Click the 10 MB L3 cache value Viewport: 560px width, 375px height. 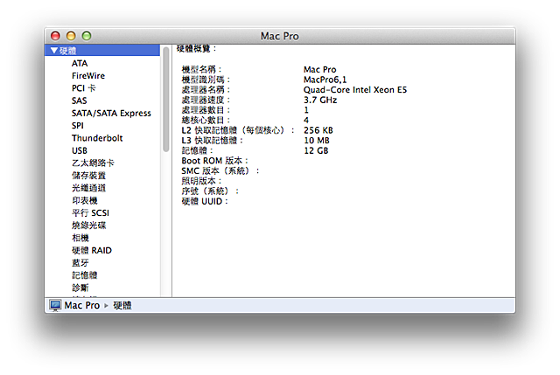click(x=317, y=141)
